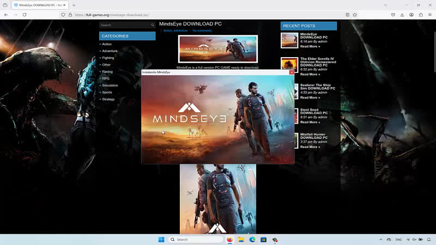Click the Windows taskbar Search box
This screenshot has height=245, width=436.
(x=196, y=240)
